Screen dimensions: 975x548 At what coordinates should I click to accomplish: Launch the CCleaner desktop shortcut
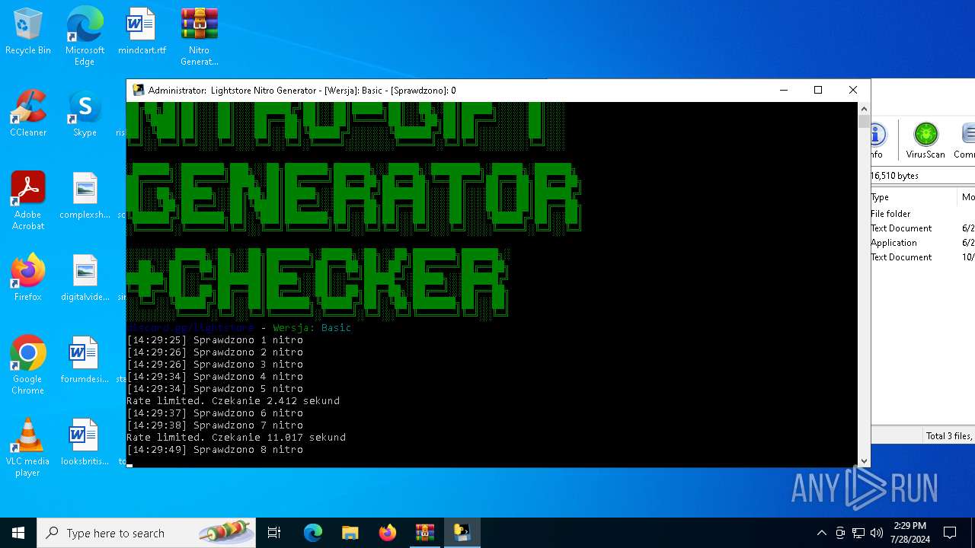tap(28, 114)
